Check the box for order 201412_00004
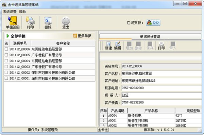 [6, 61]
